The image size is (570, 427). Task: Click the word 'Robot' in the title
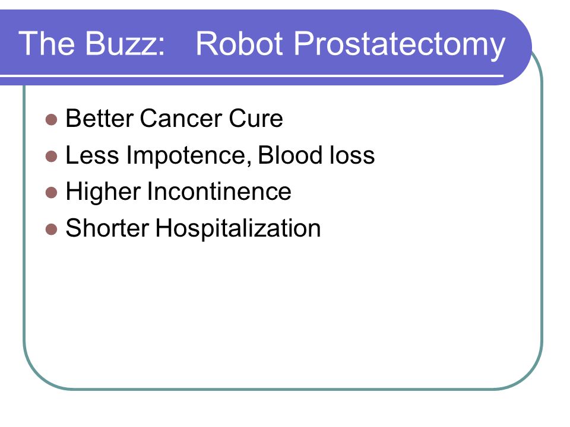(239, 43)
